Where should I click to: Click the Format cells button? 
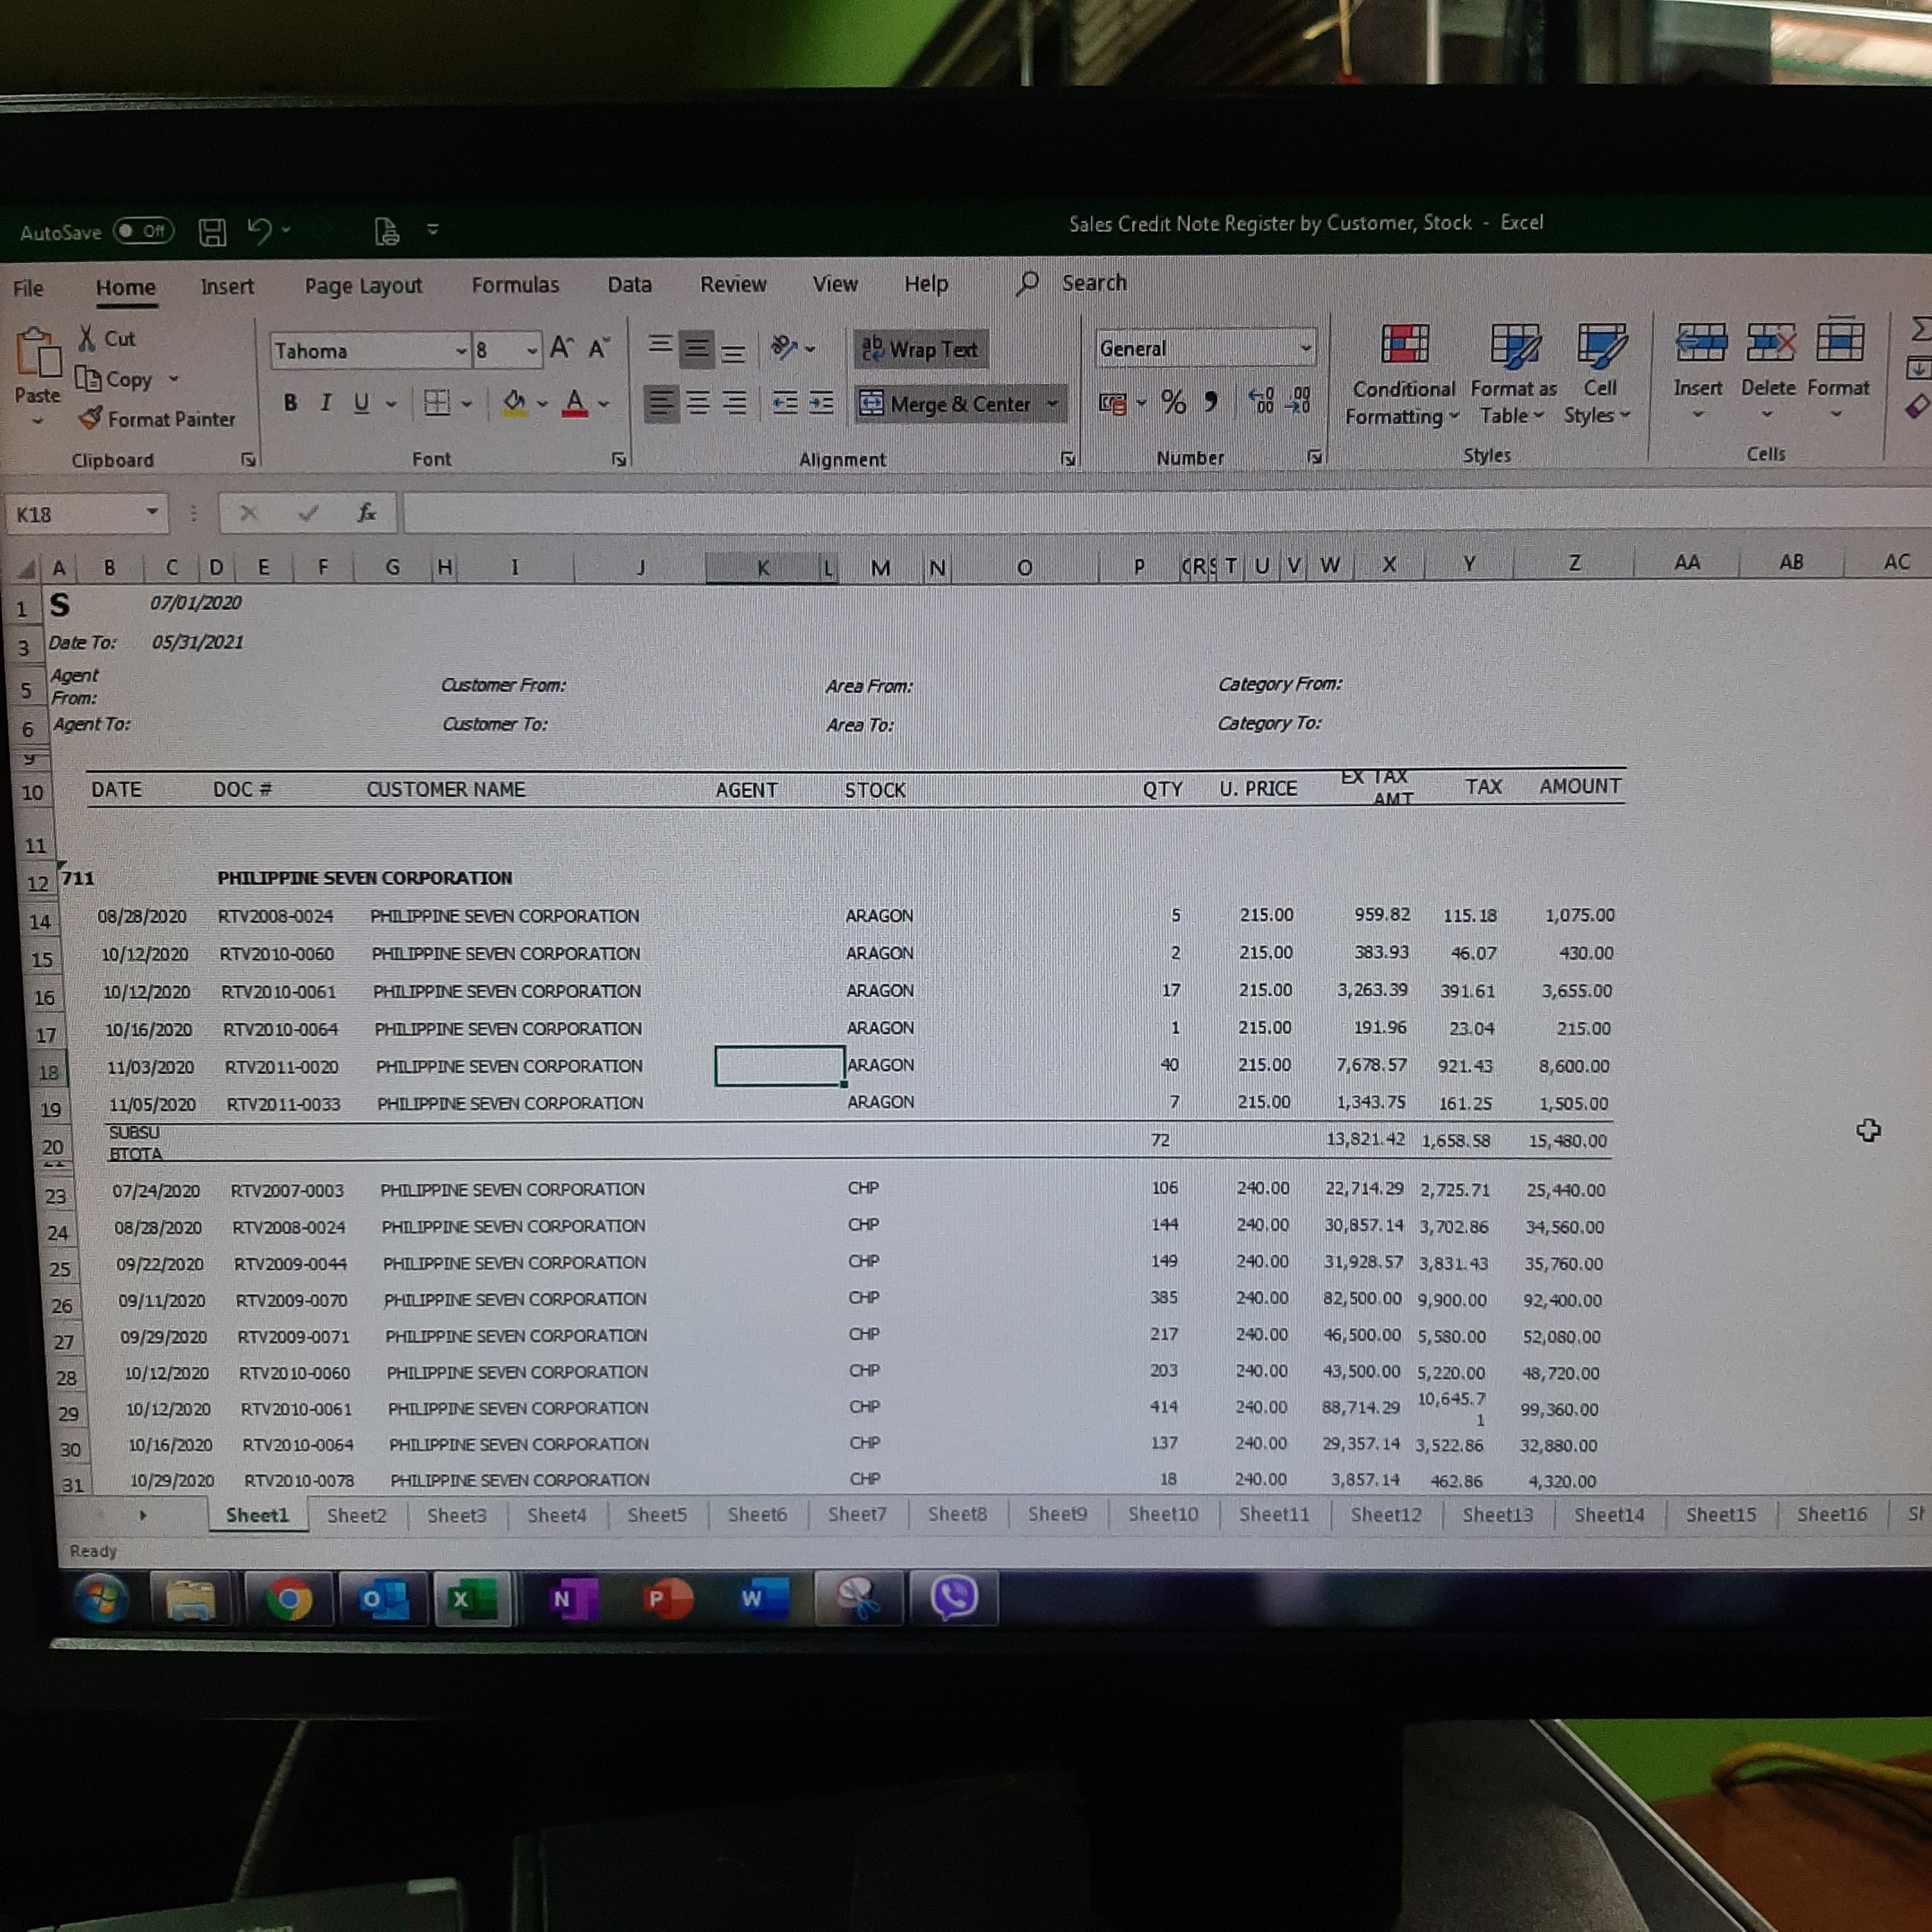point(1838,370)
